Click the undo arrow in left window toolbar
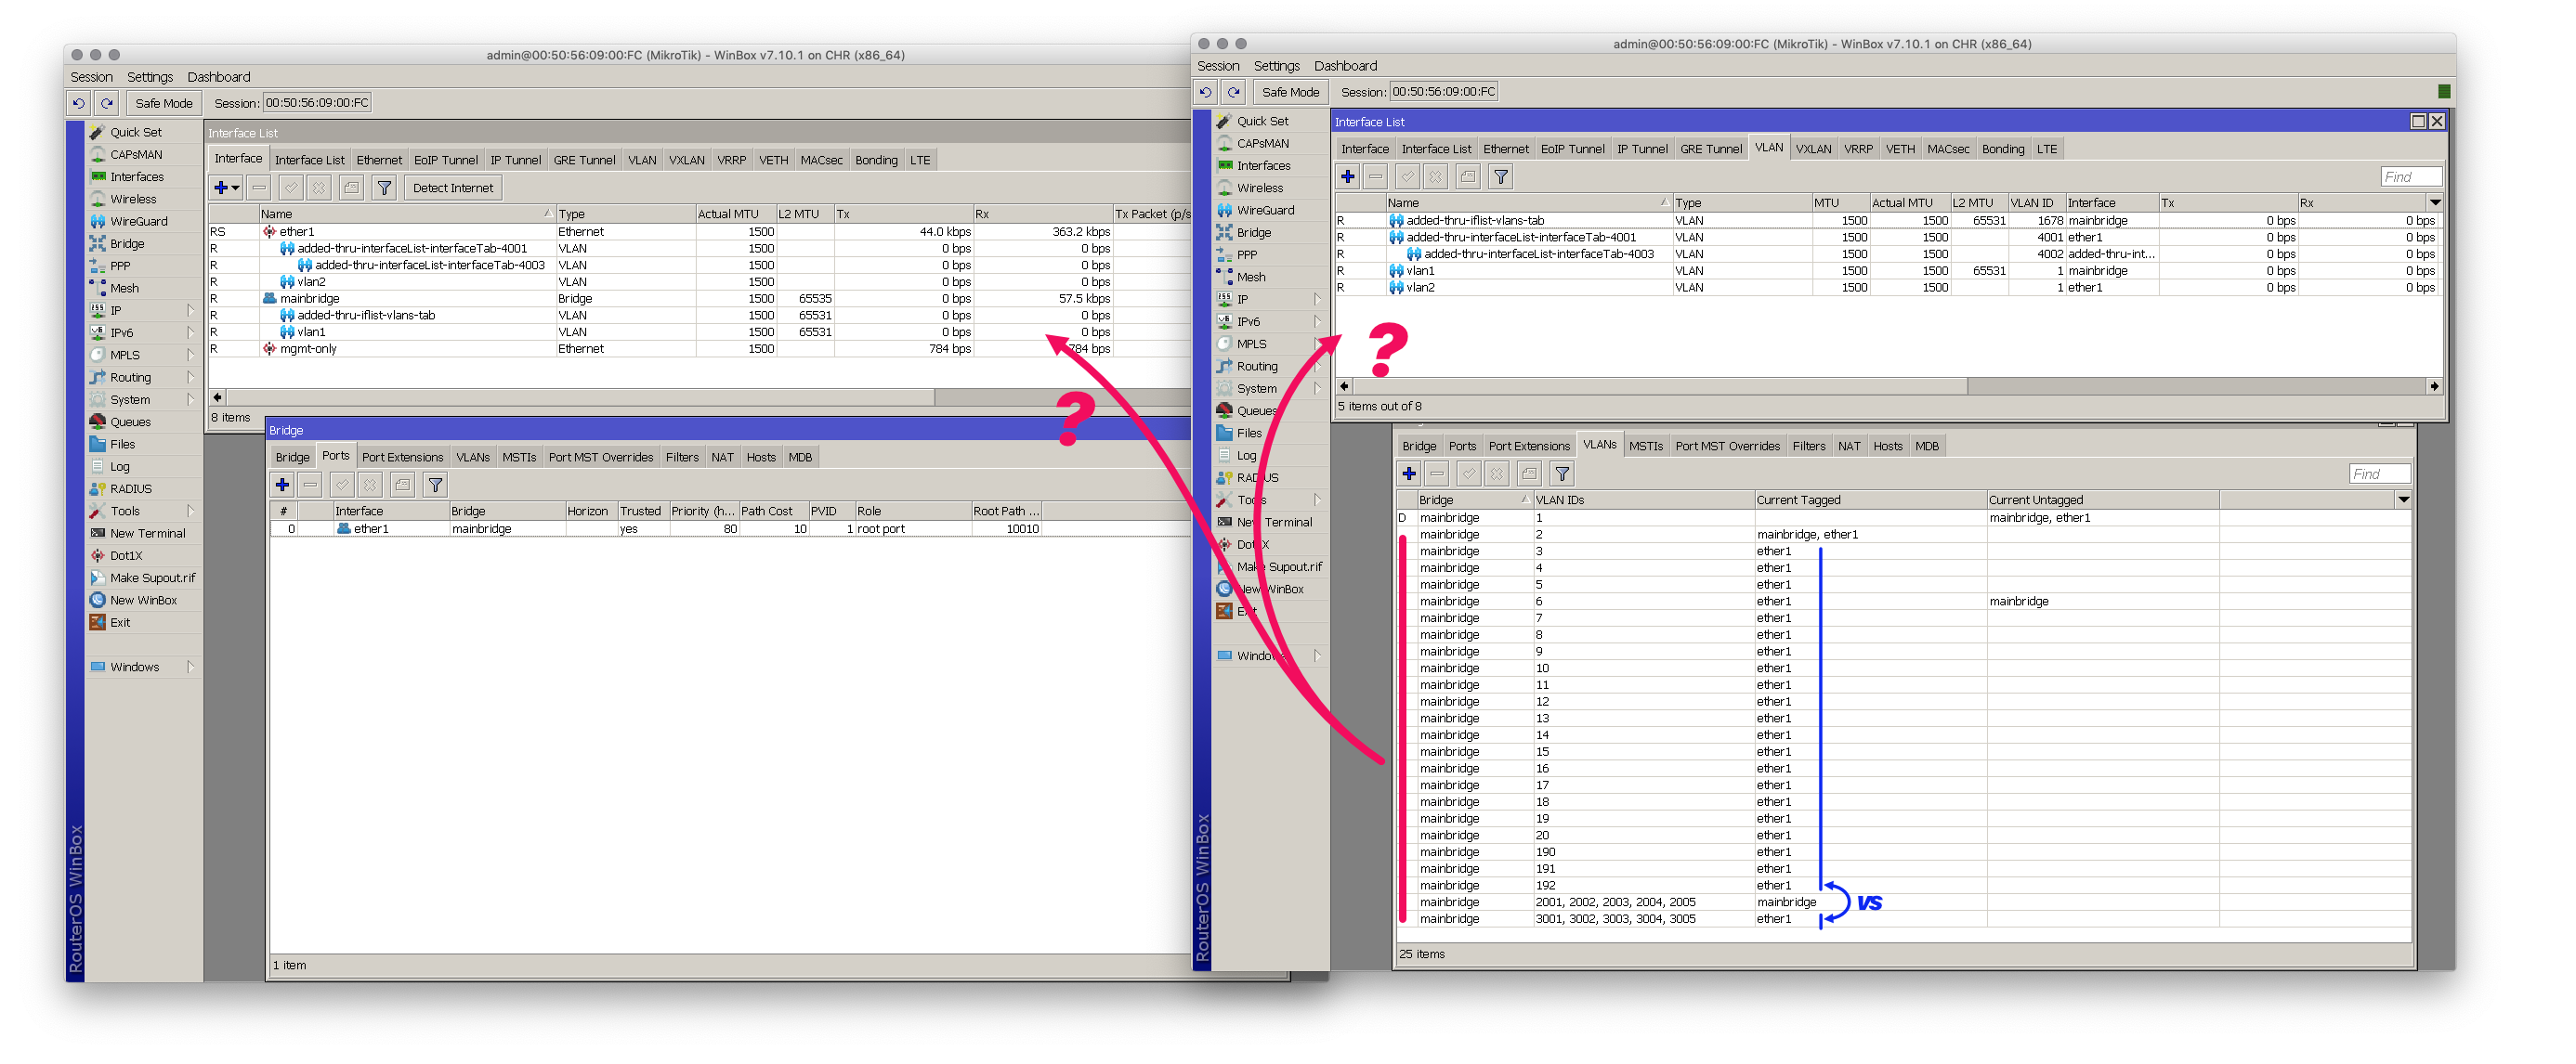2576x1064 pixels. (x=79, y=103)
